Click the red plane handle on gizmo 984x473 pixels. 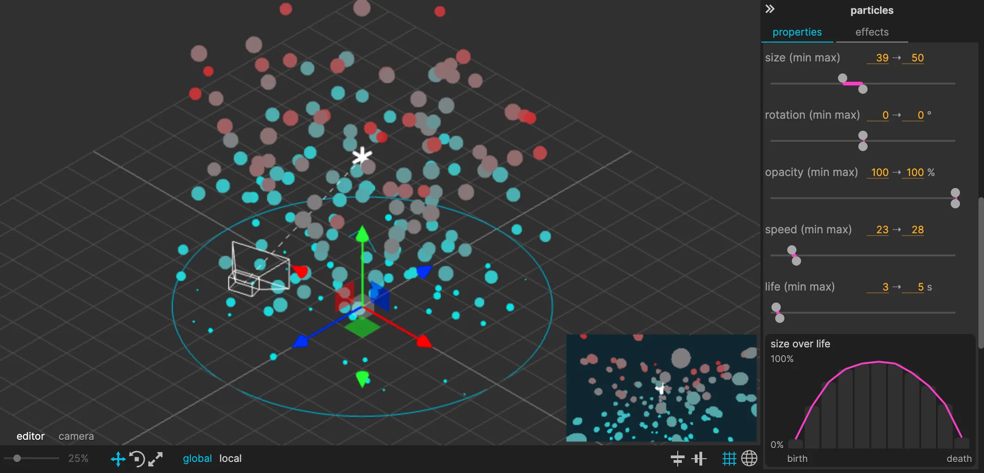click(344, 296)
